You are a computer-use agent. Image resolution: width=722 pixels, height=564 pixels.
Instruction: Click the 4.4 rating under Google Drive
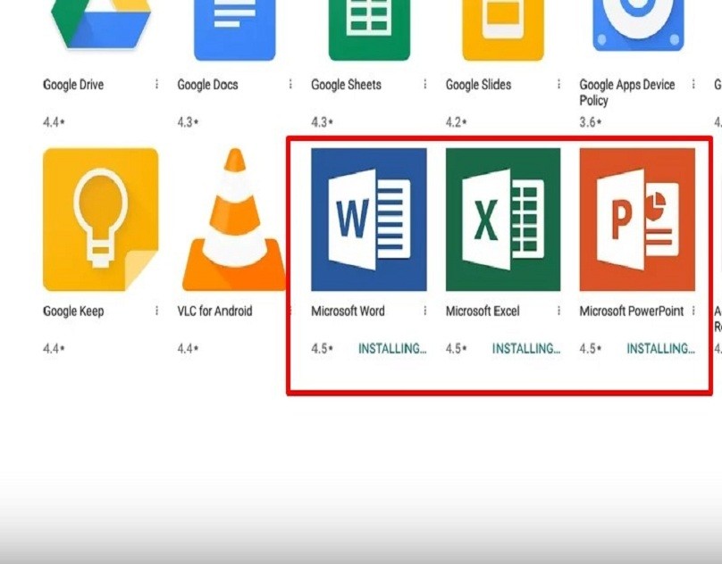coord(54,122)
